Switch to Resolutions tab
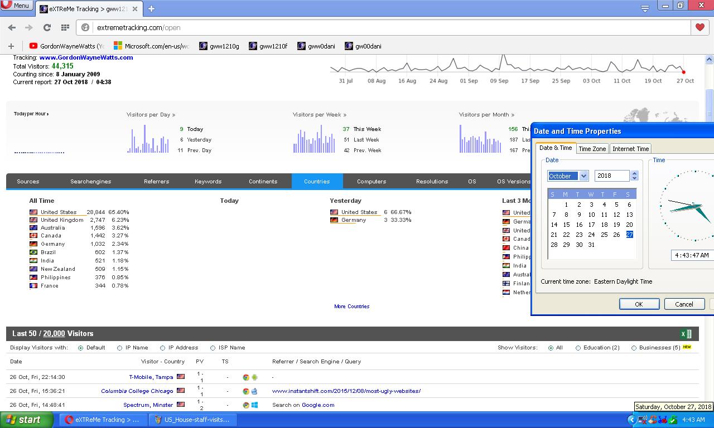Viewport: 714px width, 428px height. click(432, 182)
